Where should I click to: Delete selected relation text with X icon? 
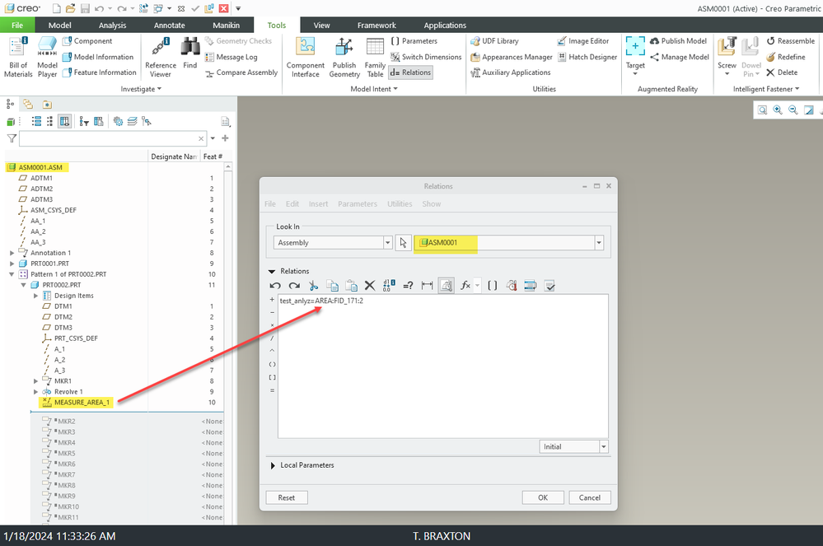click(370, 285)
